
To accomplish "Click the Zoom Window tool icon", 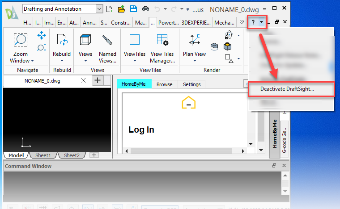I will click(21, 41).
